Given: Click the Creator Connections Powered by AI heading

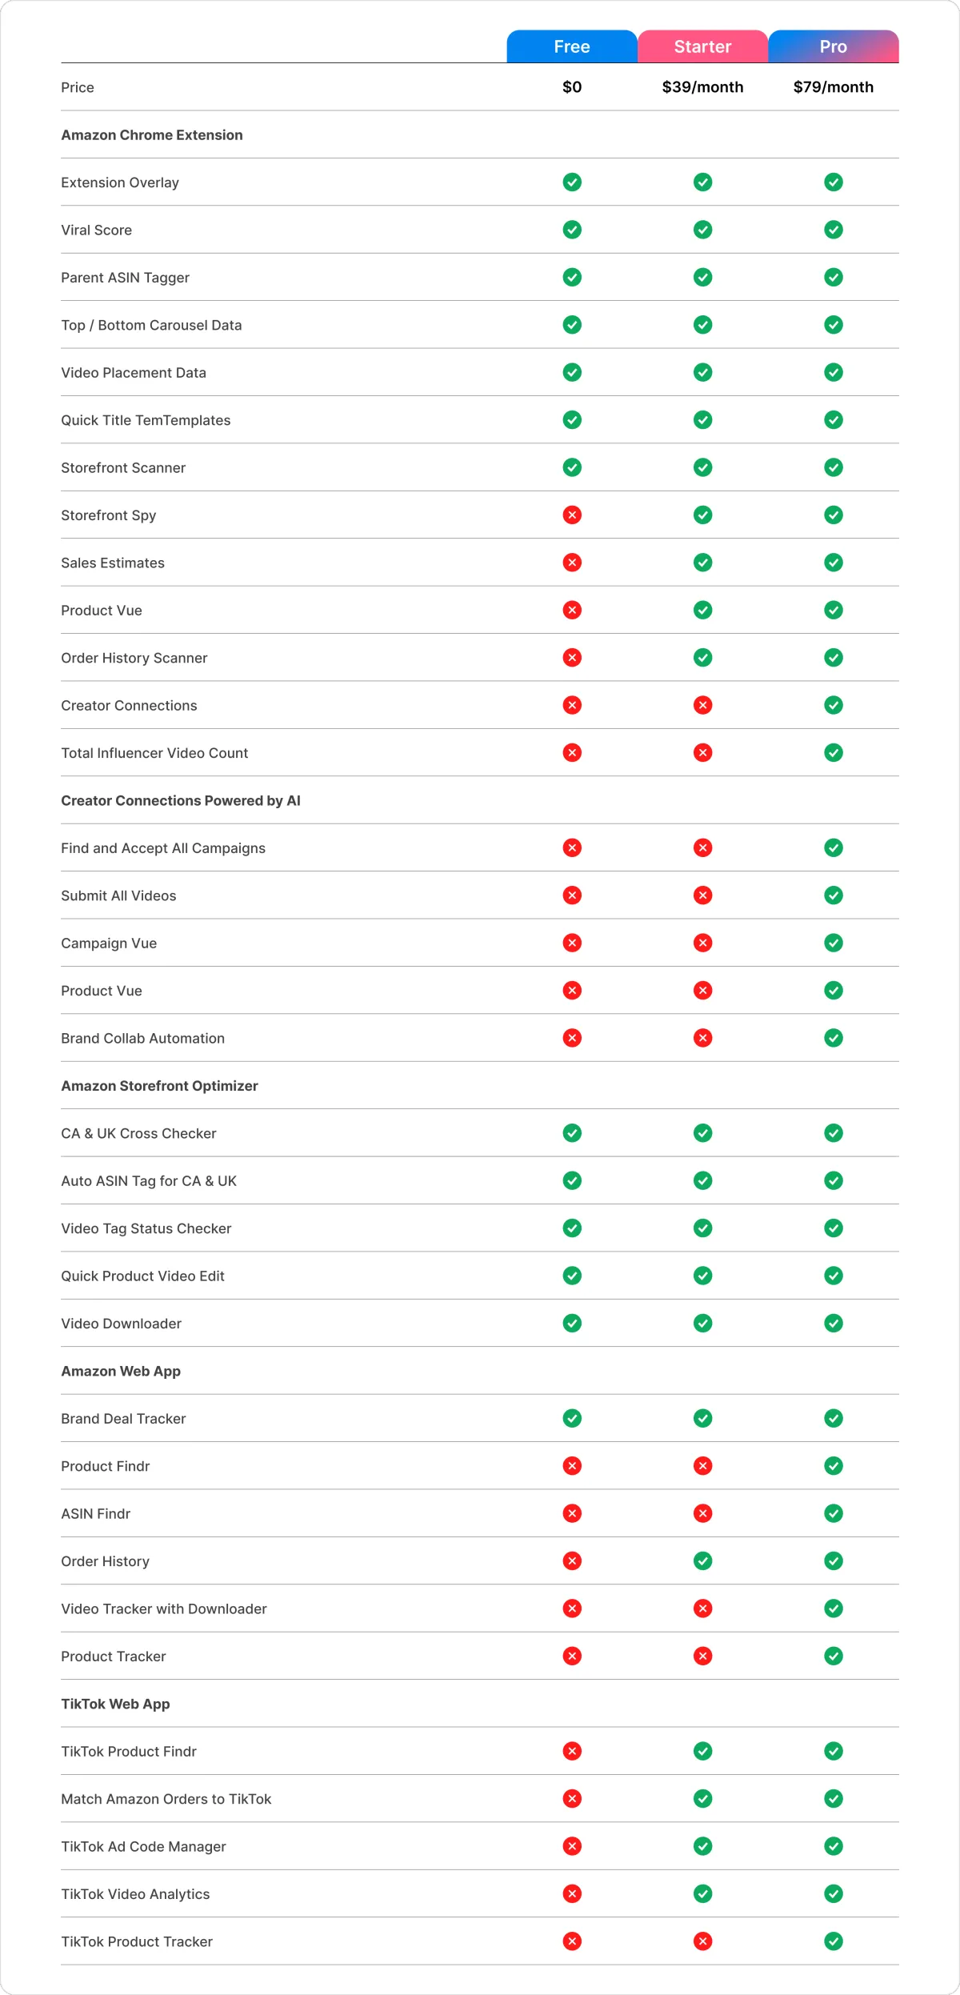Looking at the screenshot, I should click(181, 800).
